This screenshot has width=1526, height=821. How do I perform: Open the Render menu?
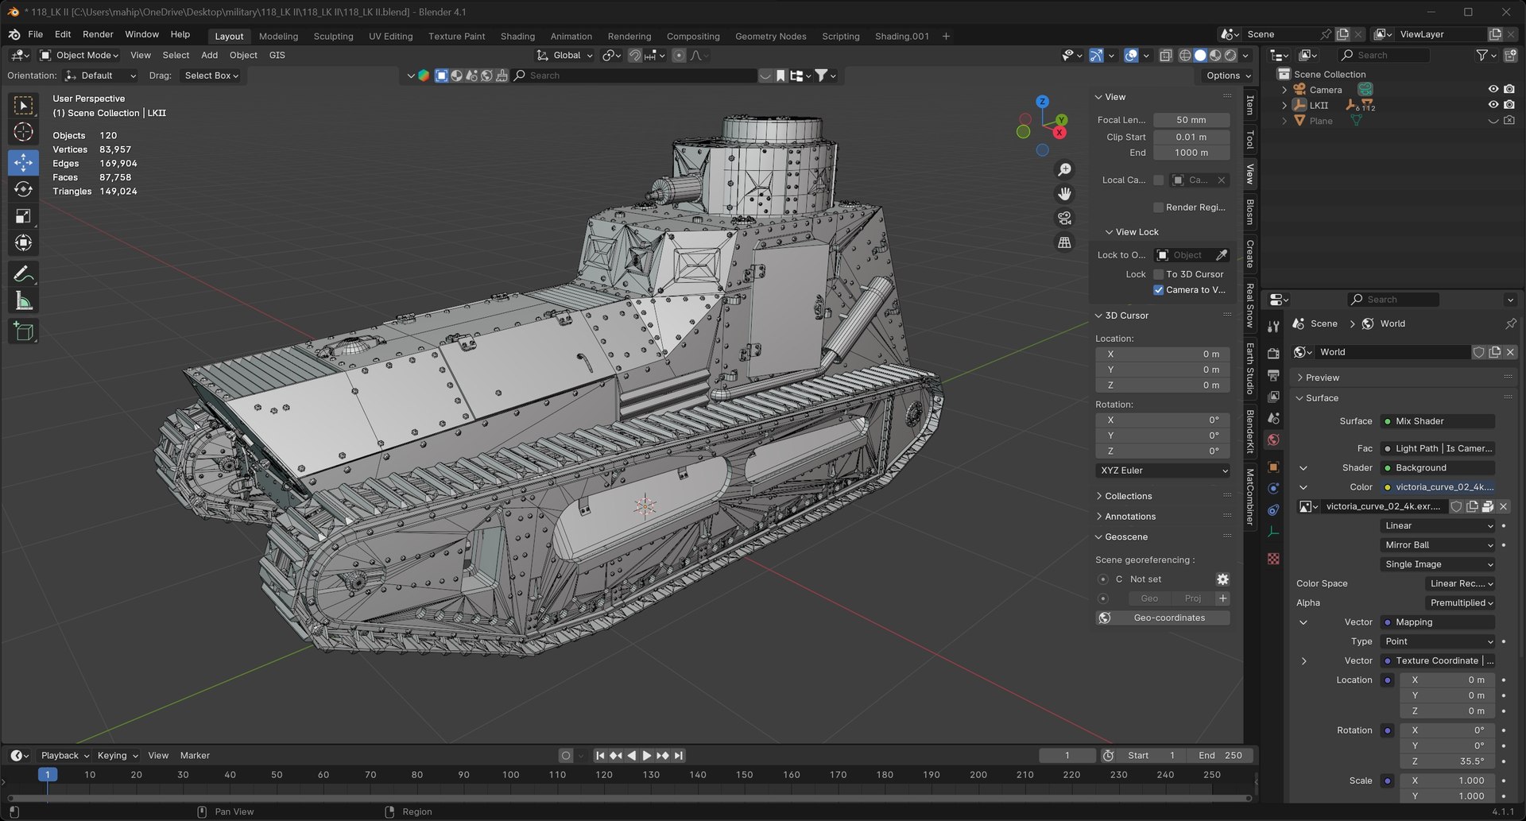(x=98, y=35)
